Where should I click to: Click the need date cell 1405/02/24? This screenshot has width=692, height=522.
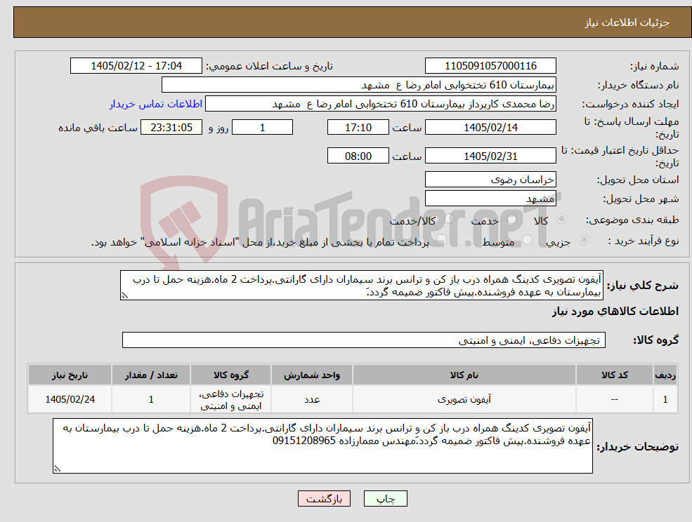[70, 399]
